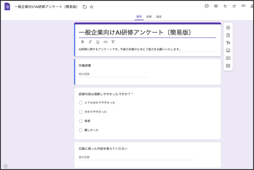Add a title and description block (Tt icon)
Image resolution: width=254 pixels, height=170 pixels.
coord(228,43)
